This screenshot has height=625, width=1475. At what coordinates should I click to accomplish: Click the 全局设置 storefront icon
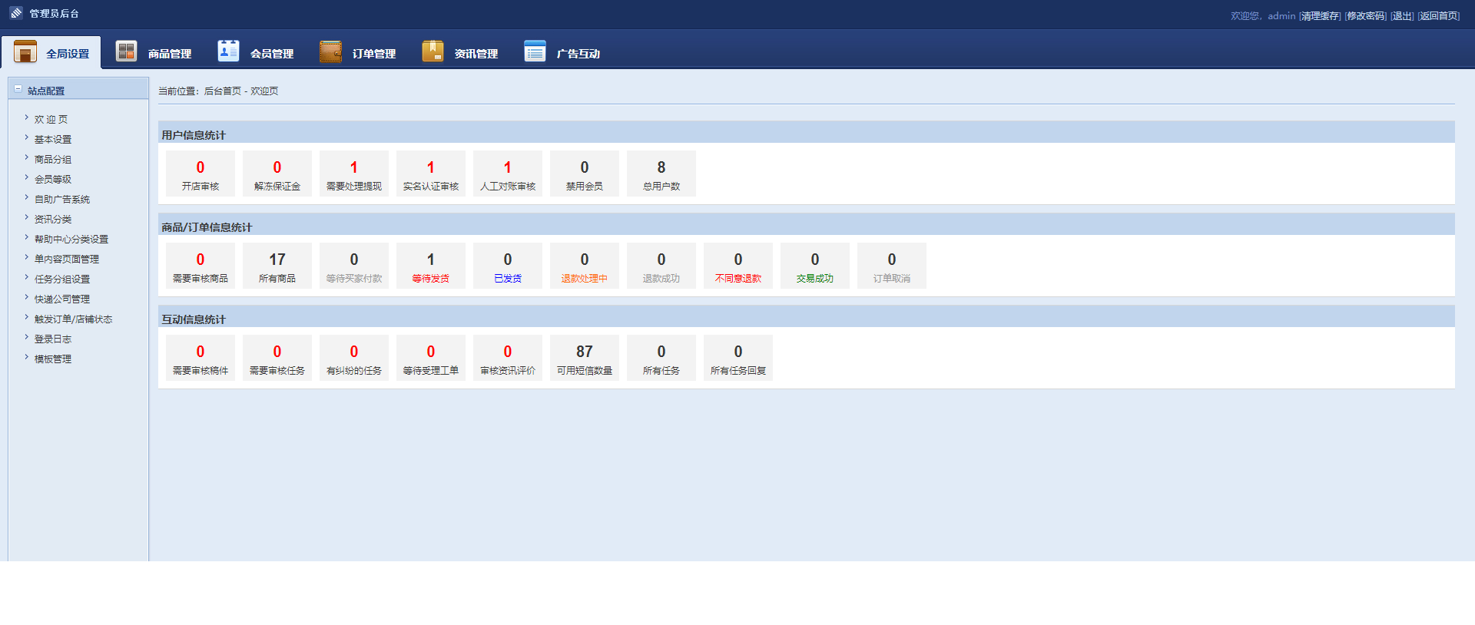tap(25, 52)
